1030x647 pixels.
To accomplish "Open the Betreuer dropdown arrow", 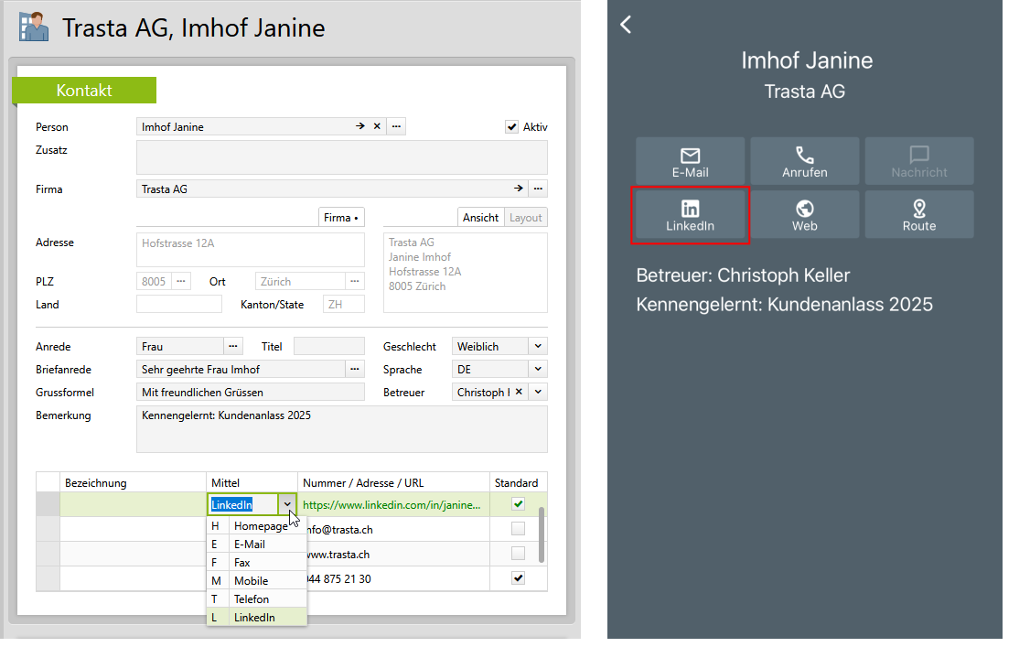I will click(x=538, y=393).
